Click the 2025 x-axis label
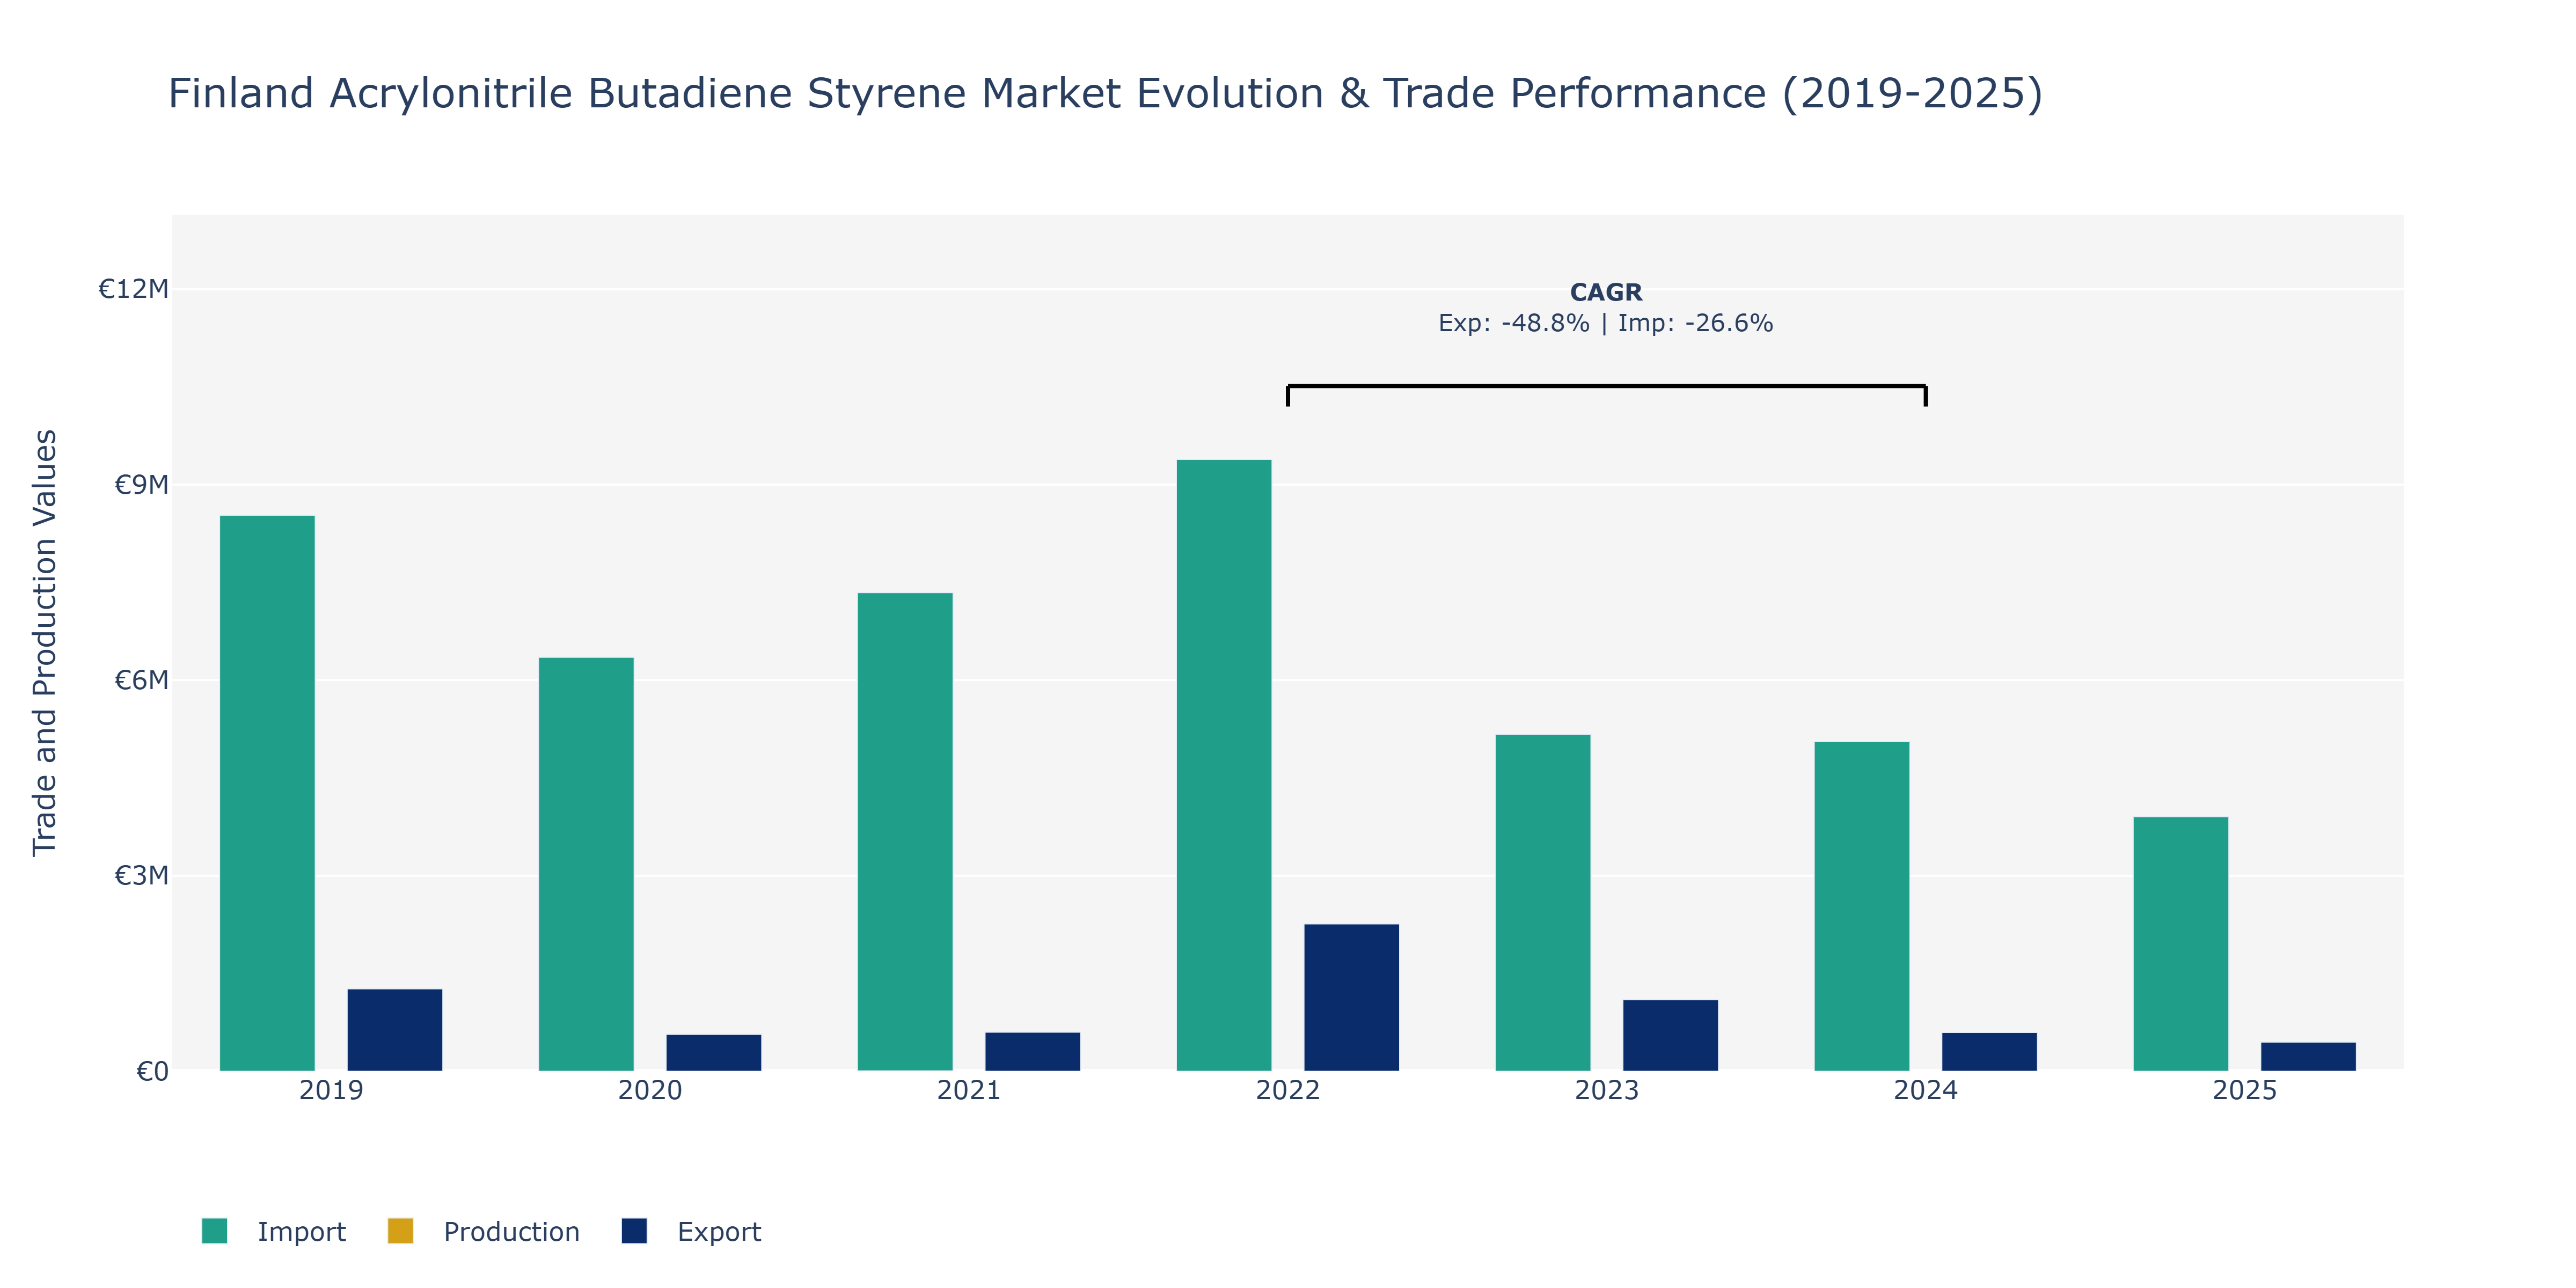 2245,1090
